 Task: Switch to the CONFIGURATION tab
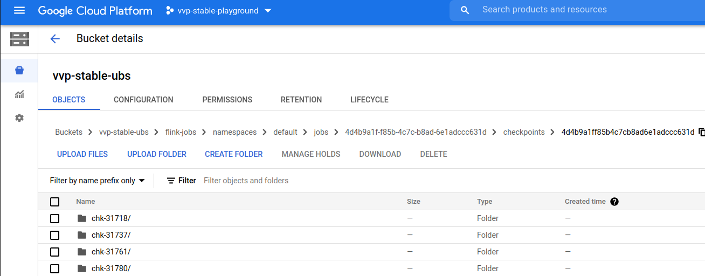coord(143,100)
